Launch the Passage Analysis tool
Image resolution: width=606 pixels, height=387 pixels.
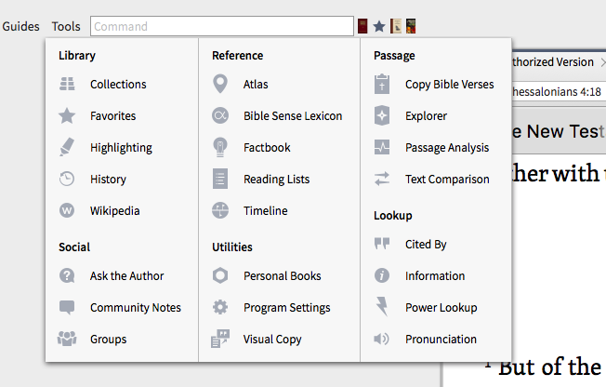pyautogui.click(x=446, y=148)
